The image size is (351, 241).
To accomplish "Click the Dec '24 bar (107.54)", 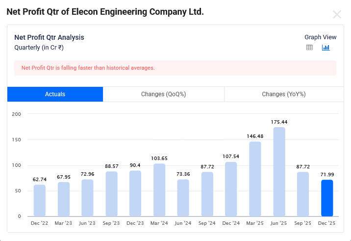I will point(231,189).
